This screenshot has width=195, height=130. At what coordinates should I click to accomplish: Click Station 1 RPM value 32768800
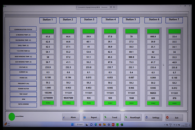click(x=48, y=98)
